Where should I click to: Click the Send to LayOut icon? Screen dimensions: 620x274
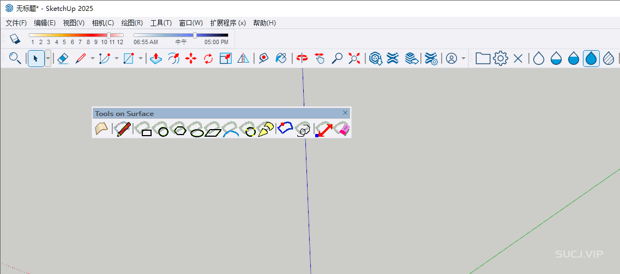tap(412, 59)
